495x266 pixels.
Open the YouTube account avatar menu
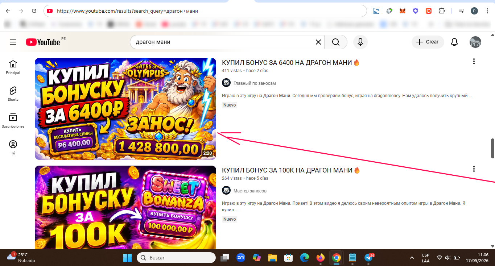[x=475, y=42]
